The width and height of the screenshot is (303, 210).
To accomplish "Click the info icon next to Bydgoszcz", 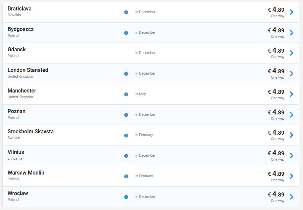I will click(126, 33).
